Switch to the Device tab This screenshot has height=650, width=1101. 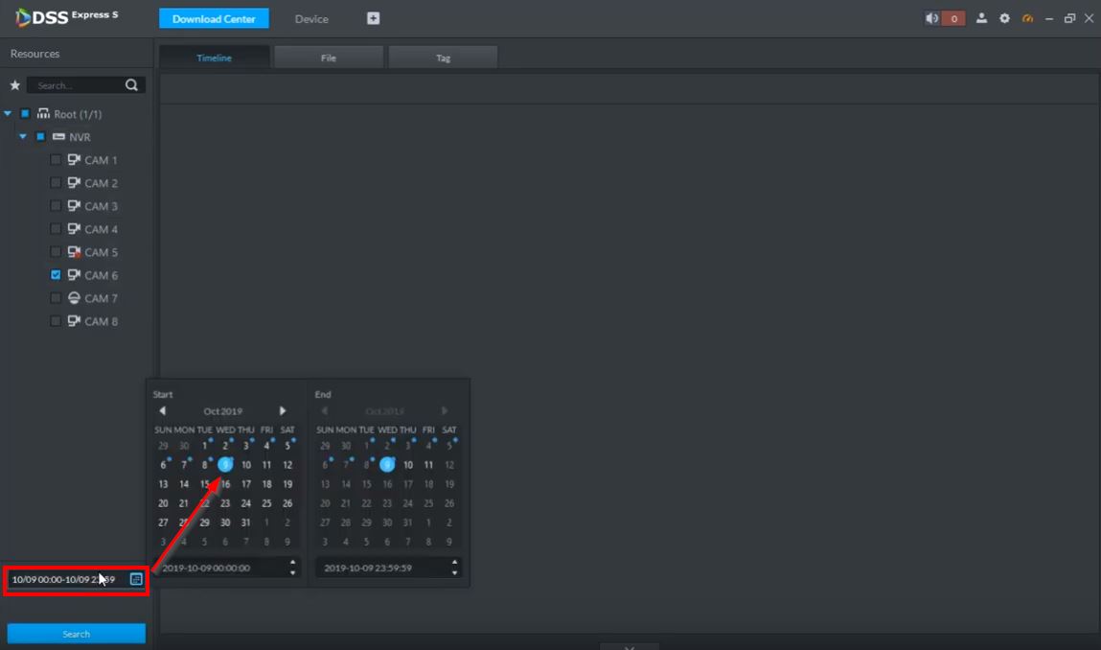(x=311, y=19)
